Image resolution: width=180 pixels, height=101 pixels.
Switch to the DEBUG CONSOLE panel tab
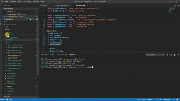click(62, 55)
